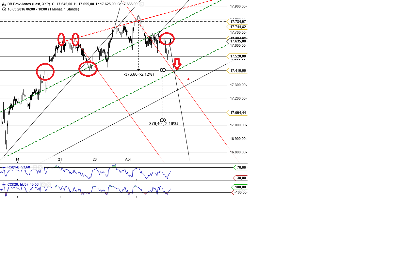
Task: Select the 17.784,97 price level label
Action: coord(237,22)
